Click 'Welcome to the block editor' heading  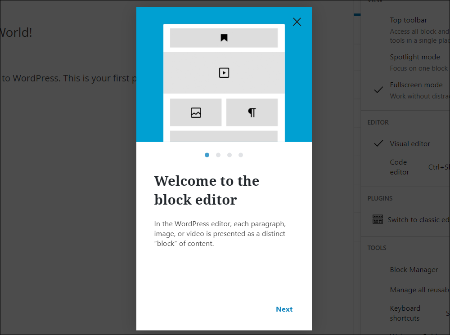click(x=207, y=190)
